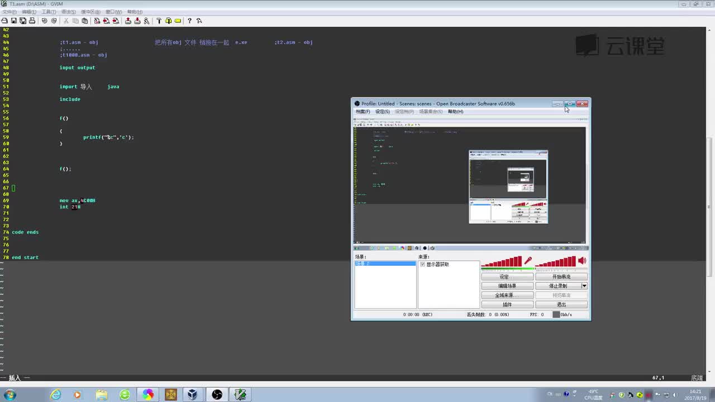Screen dimensions: 715x402
Task: Click the Paste clipboard toolbar icon
Action: coord(84,21)
